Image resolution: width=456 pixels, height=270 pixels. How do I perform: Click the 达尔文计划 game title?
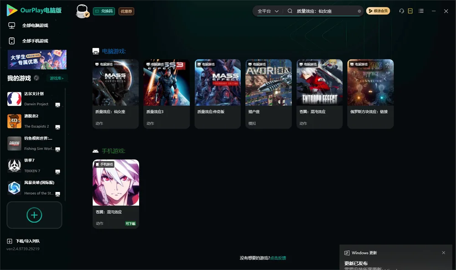click(34, 93)
